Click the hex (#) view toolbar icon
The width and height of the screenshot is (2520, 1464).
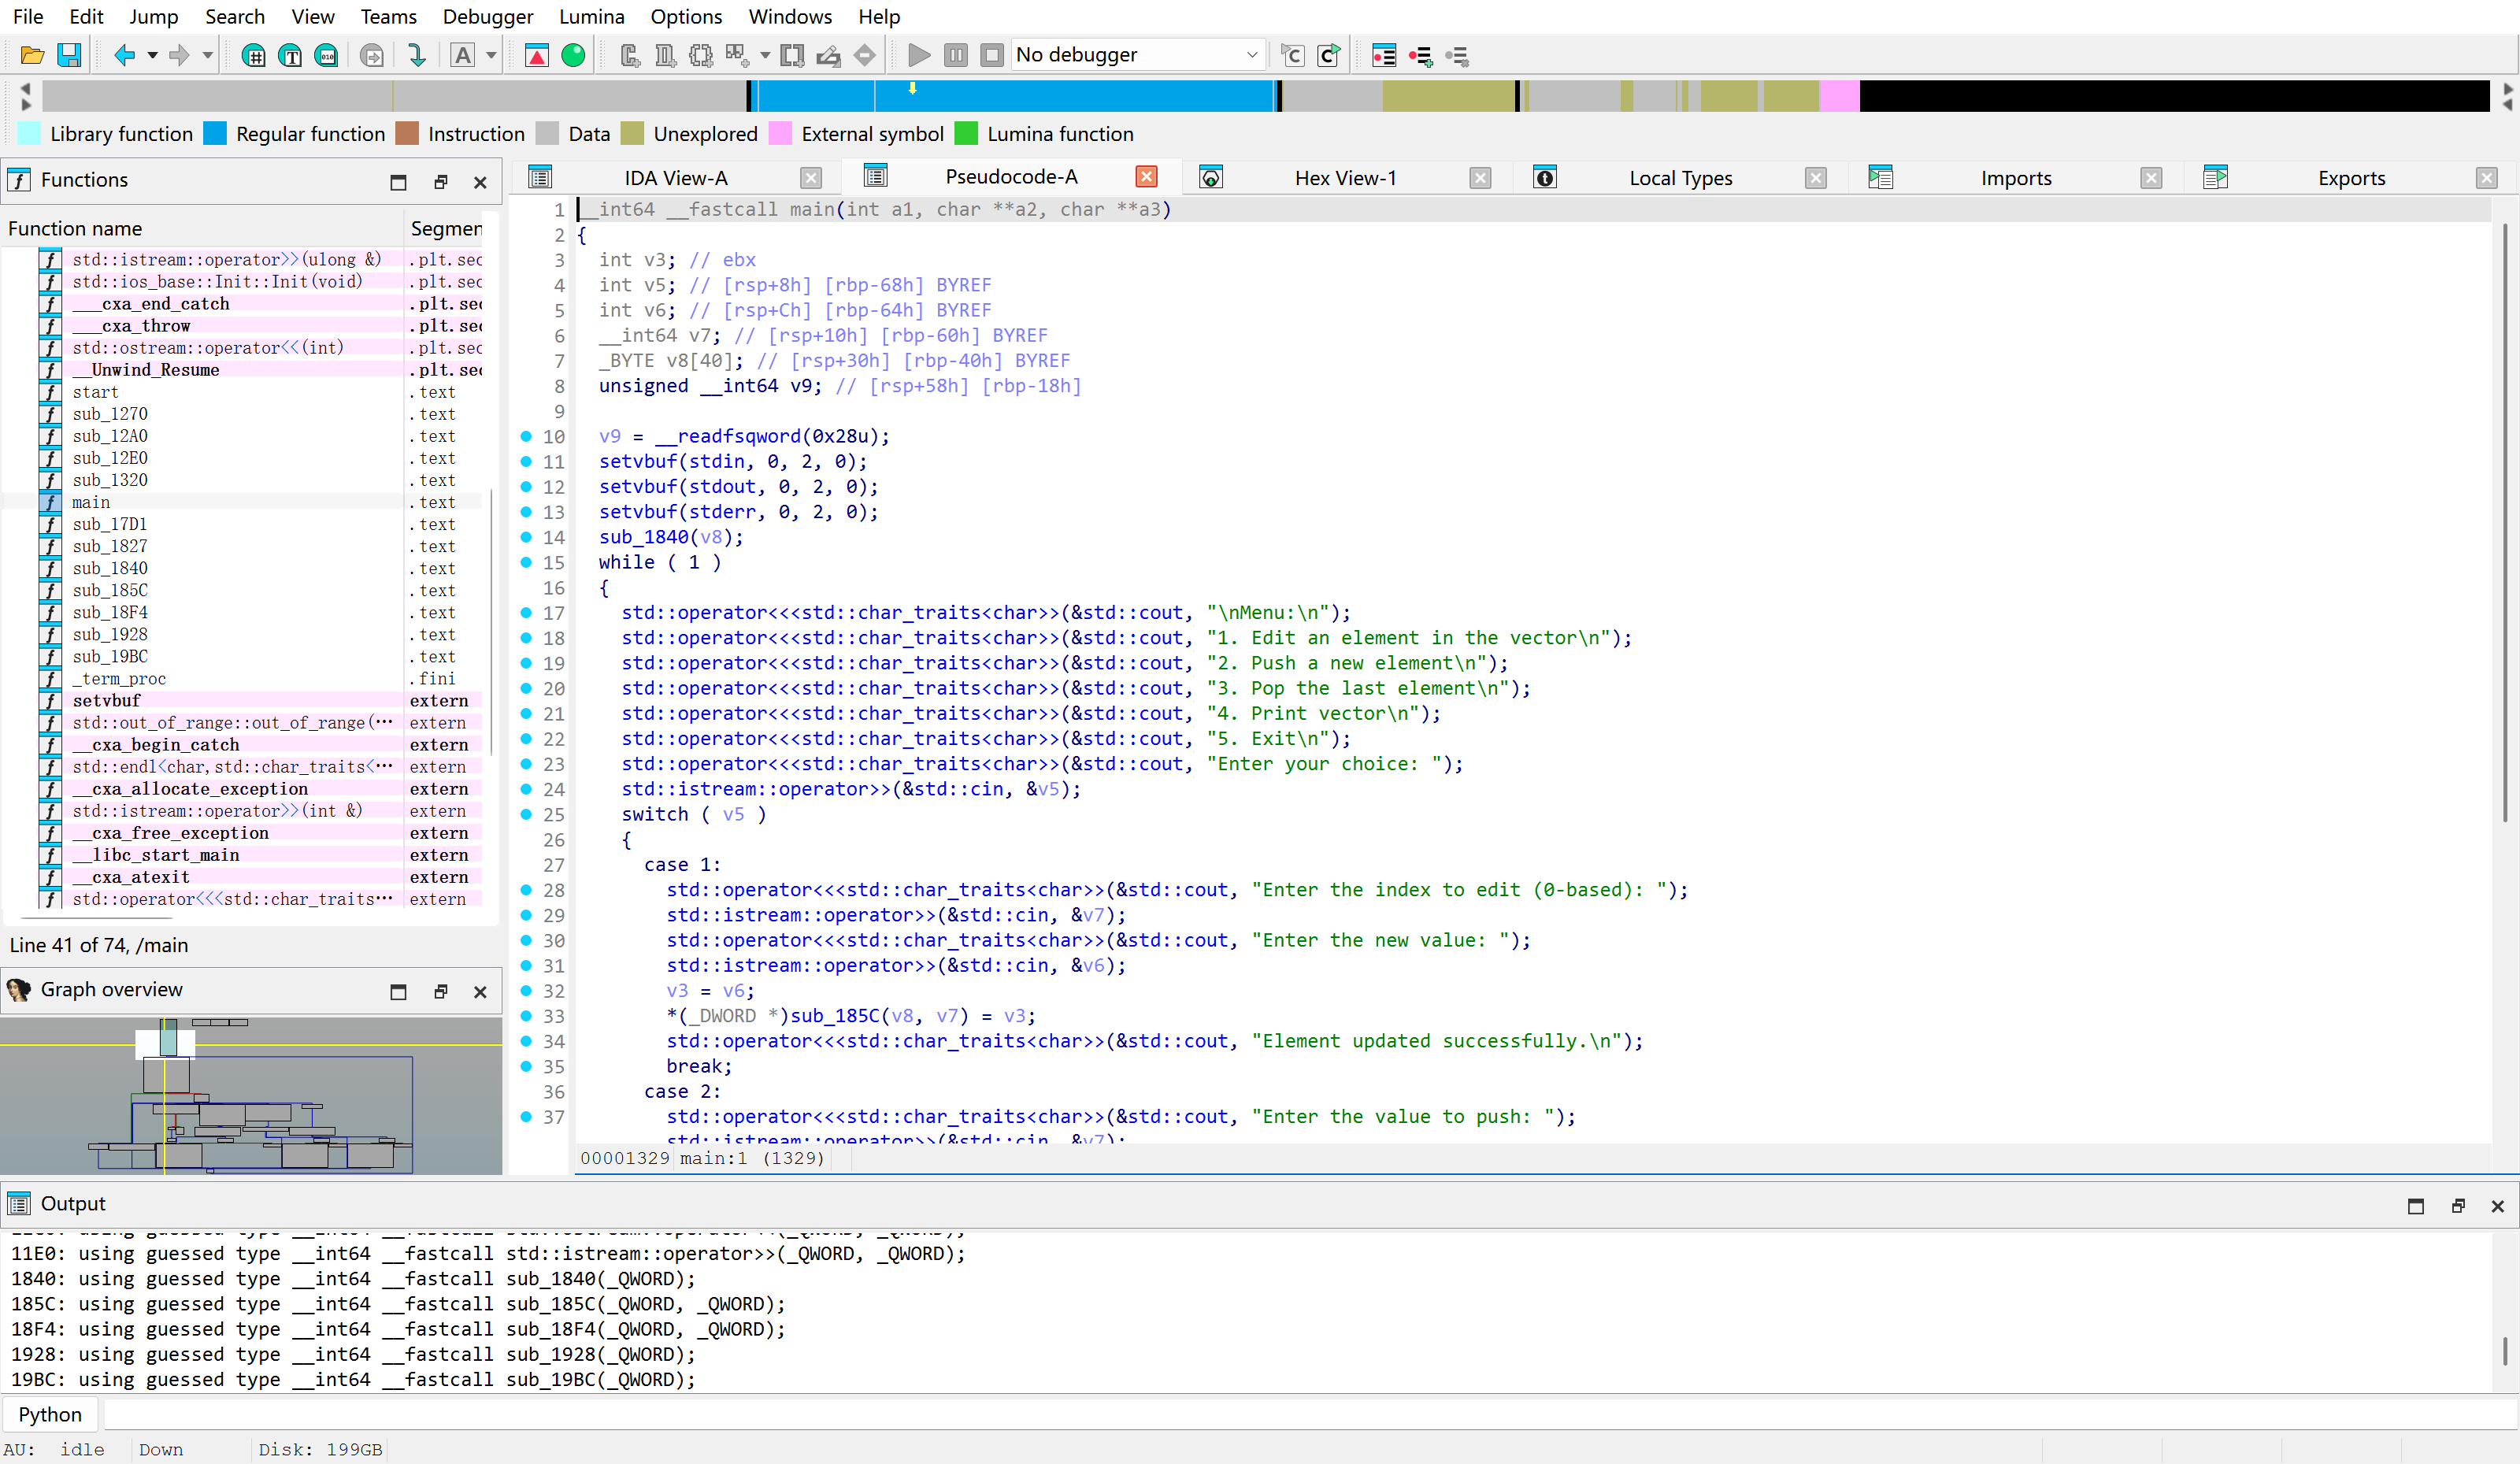(x=254, y=55)
